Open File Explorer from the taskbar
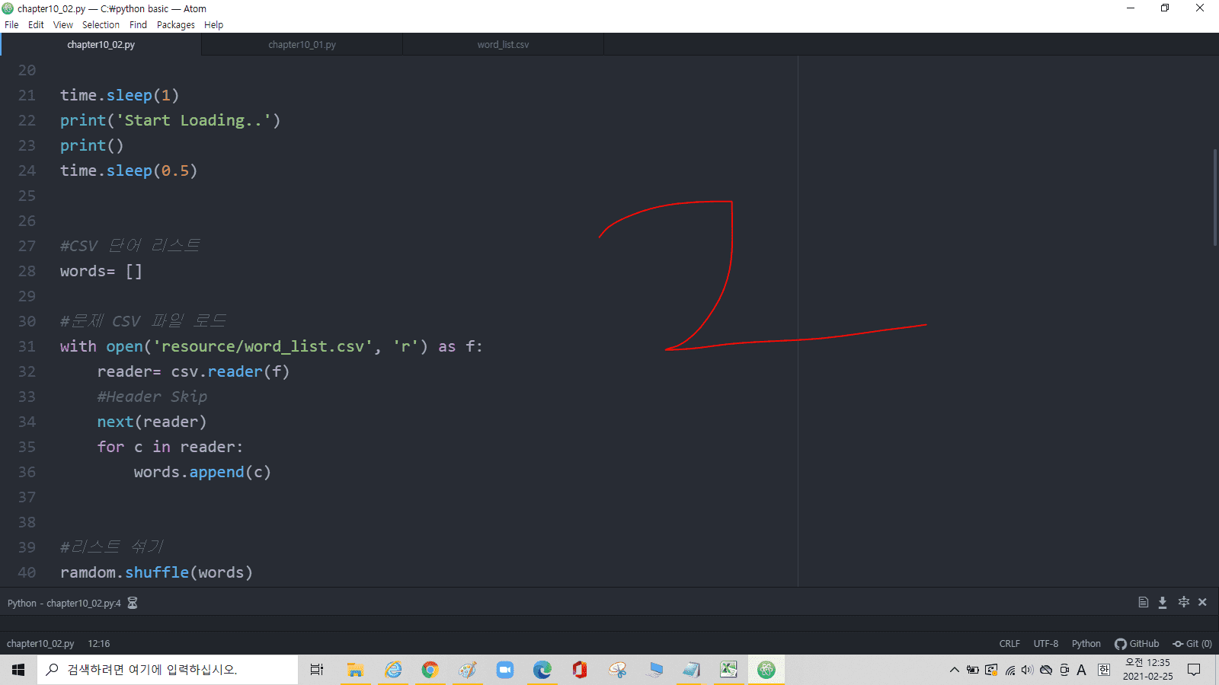Viewport: 1219px width, 685px height. pos(355,670)
